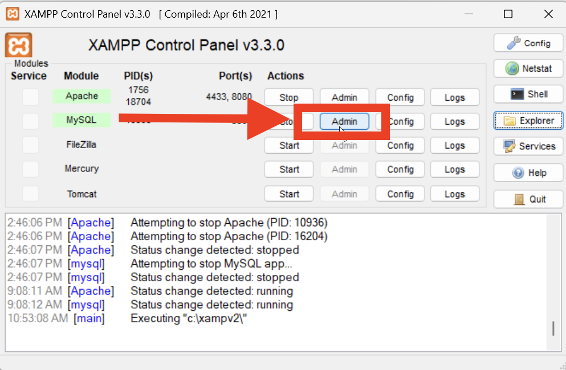Open Tomcat Config options
The height and width of the screenshot is (370, 566).
coord(400,194)
